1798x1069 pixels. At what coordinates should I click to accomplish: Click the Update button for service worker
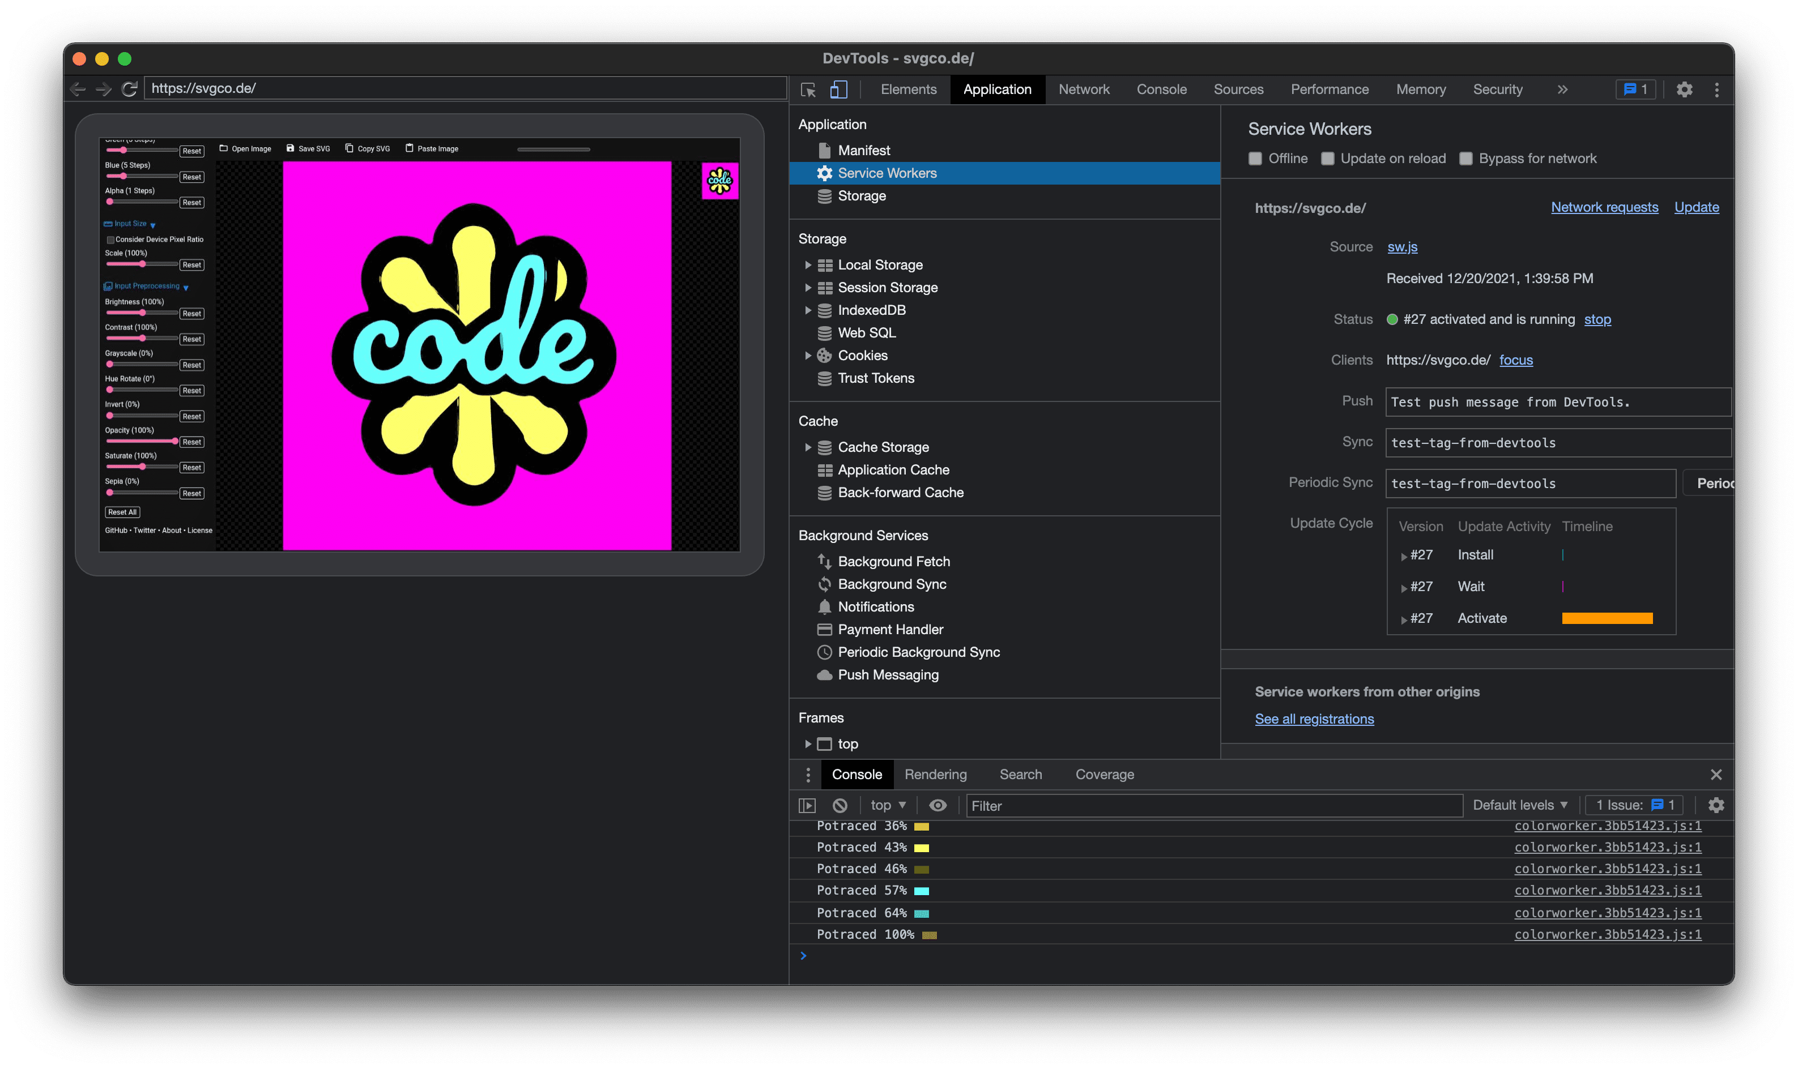click(x=1699, y=207)
